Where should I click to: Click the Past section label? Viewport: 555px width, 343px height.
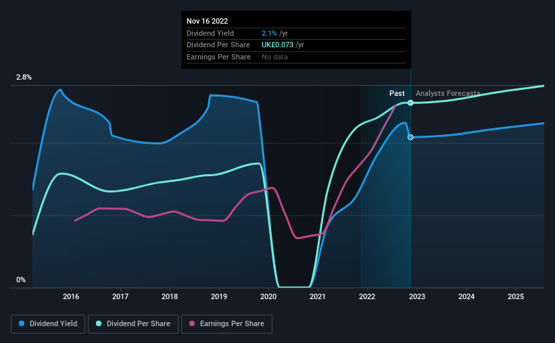[397, 93]
